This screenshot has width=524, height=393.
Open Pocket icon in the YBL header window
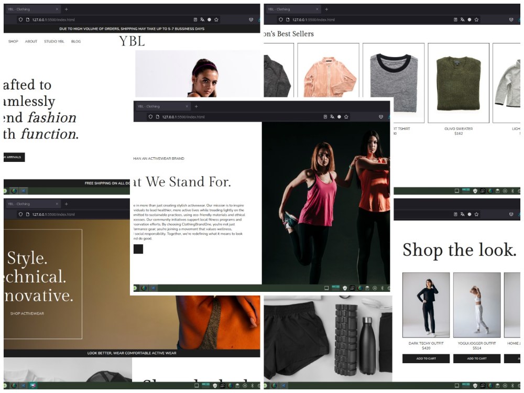(x=251, y=20)
